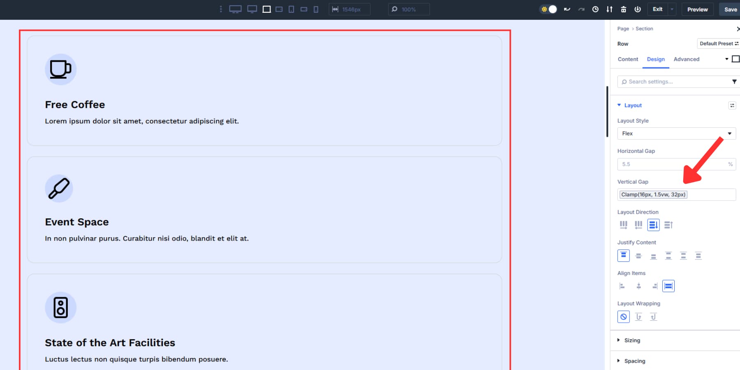Click the Save button
Screen dimensions: 740x370
(x=730, y=9)
